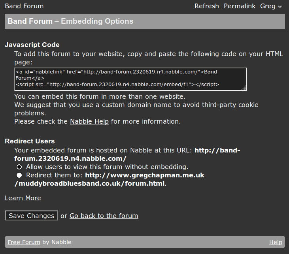Open the Permalink link
Image resolution: width=289 pixels, height=254 pixels.
point(239,6)
